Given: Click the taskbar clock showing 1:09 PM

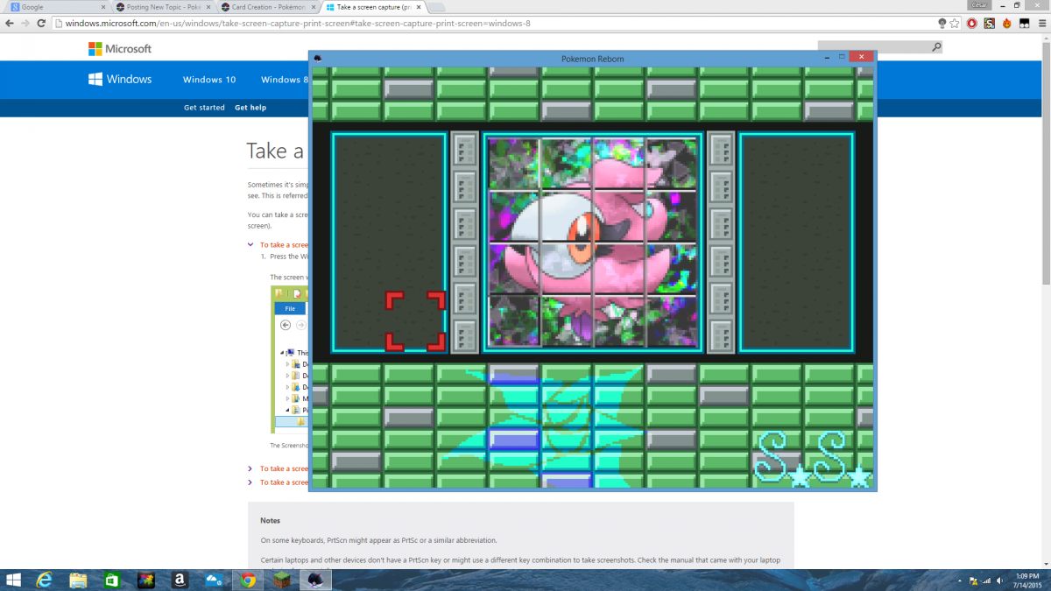Looking at the screenshot, I should pos(1026,580).
